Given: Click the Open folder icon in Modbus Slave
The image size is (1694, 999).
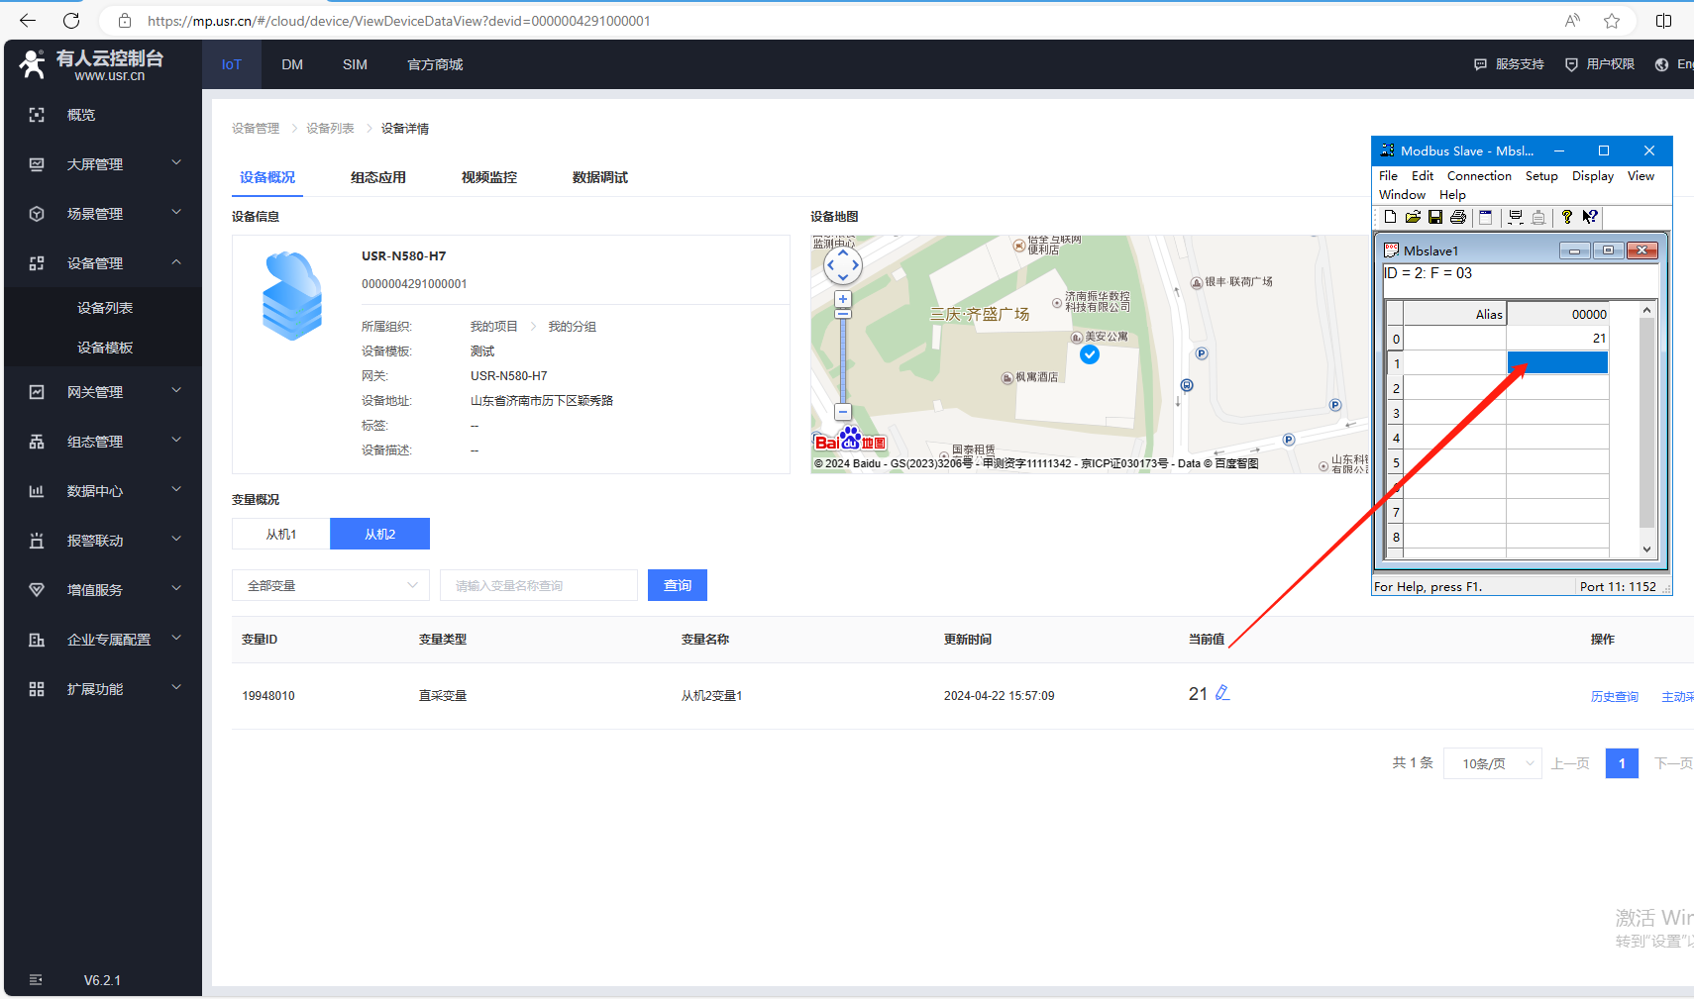Looking at the screenshot, I should pyautogui.click(x=1413, y=217).
